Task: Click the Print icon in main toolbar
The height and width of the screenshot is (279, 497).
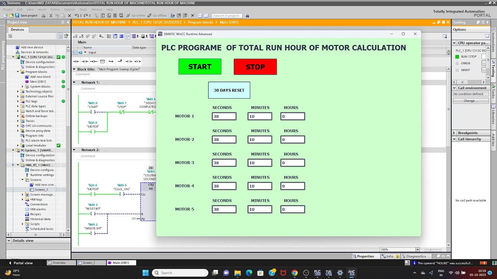Action: (x=43, y=15)
